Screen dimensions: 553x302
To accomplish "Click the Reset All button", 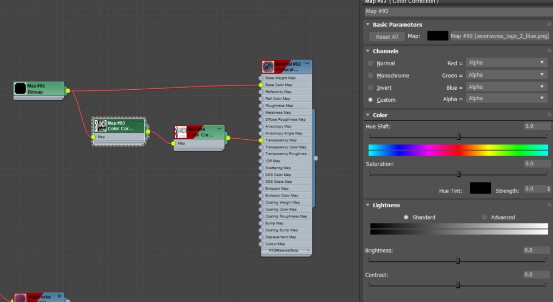I will coord(387,36).
